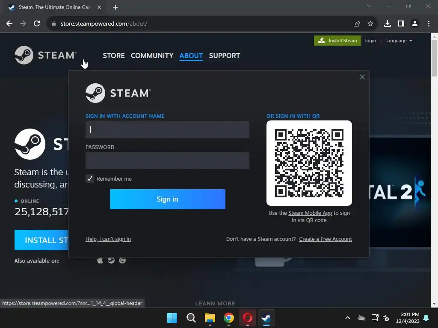
Task: Close the Steam sign-in dialog
Action: pos(362,77)
